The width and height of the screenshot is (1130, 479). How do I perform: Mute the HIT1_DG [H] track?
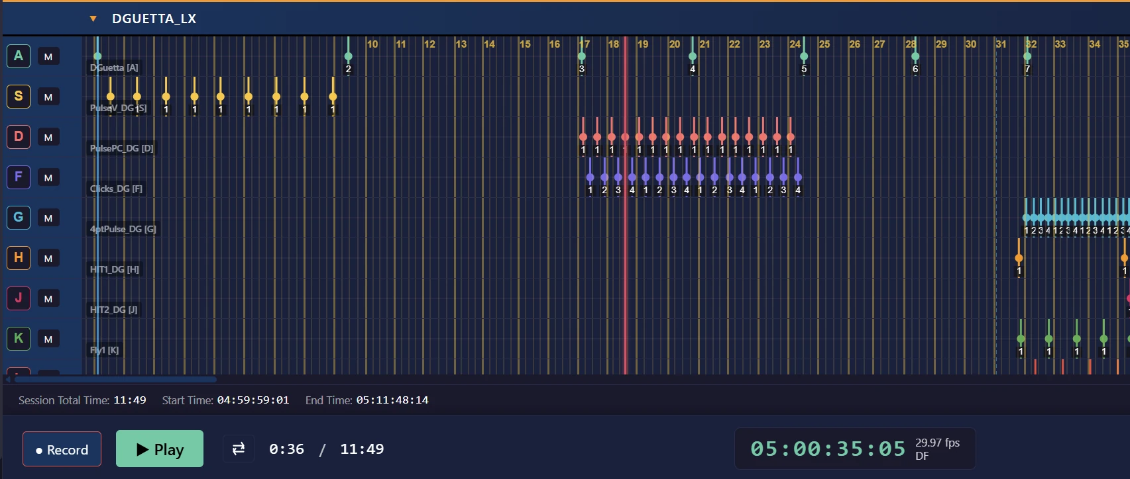(x=48, y=259)
